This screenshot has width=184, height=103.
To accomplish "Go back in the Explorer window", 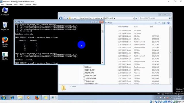I will pos(61,18).
